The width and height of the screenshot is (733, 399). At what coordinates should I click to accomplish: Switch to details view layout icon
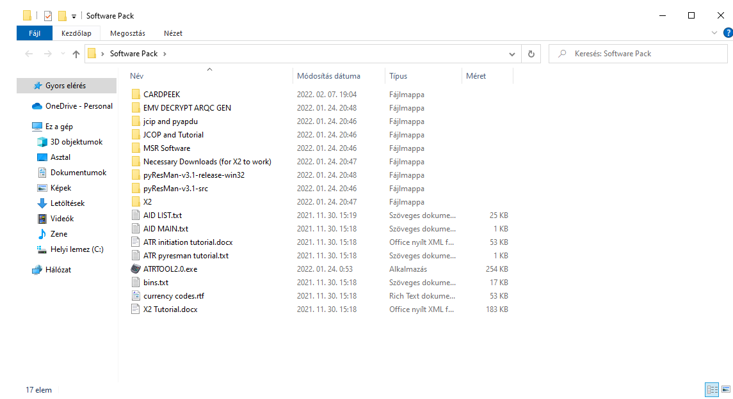click(x=712, y=389)
